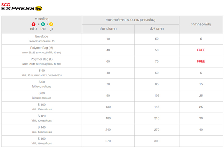Screen dimensions: 224x149
Task: Click the S 40 size label
Action: point(42,71)
